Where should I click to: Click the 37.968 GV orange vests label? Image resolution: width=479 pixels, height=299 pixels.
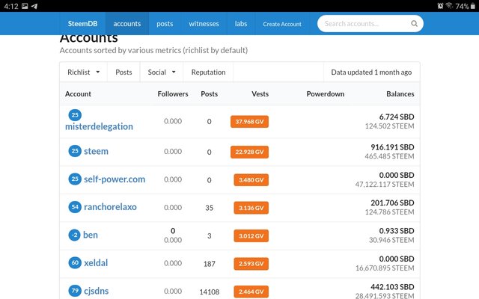tap(249, 121)
